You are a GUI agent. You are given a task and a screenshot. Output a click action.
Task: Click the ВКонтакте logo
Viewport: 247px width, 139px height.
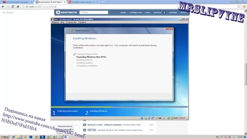tap(66, 12)
